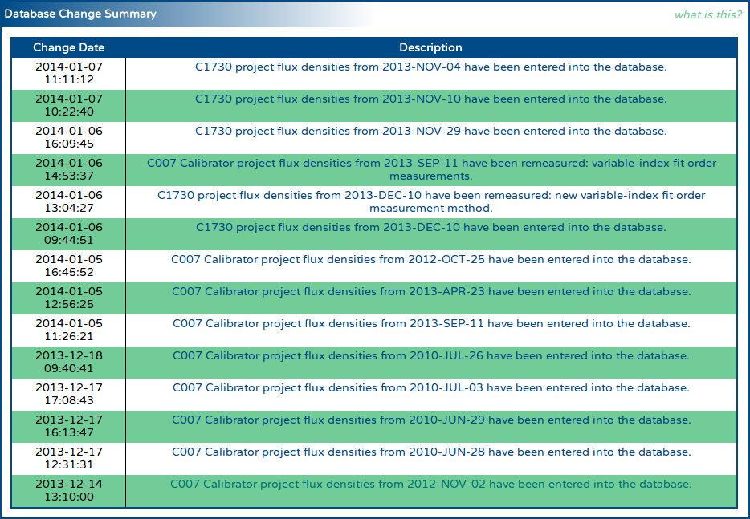The height and width of the screenshot is (519, 750).
Task: Open the C007 Calibrator 2010-JUN-29 entry
Action: pyautogui.click(x=430, y=420)
